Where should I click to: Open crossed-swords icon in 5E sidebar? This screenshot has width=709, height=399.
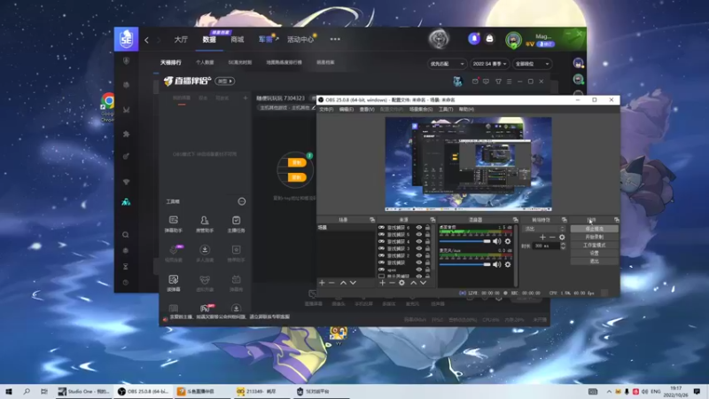click(x=126, y=110)
